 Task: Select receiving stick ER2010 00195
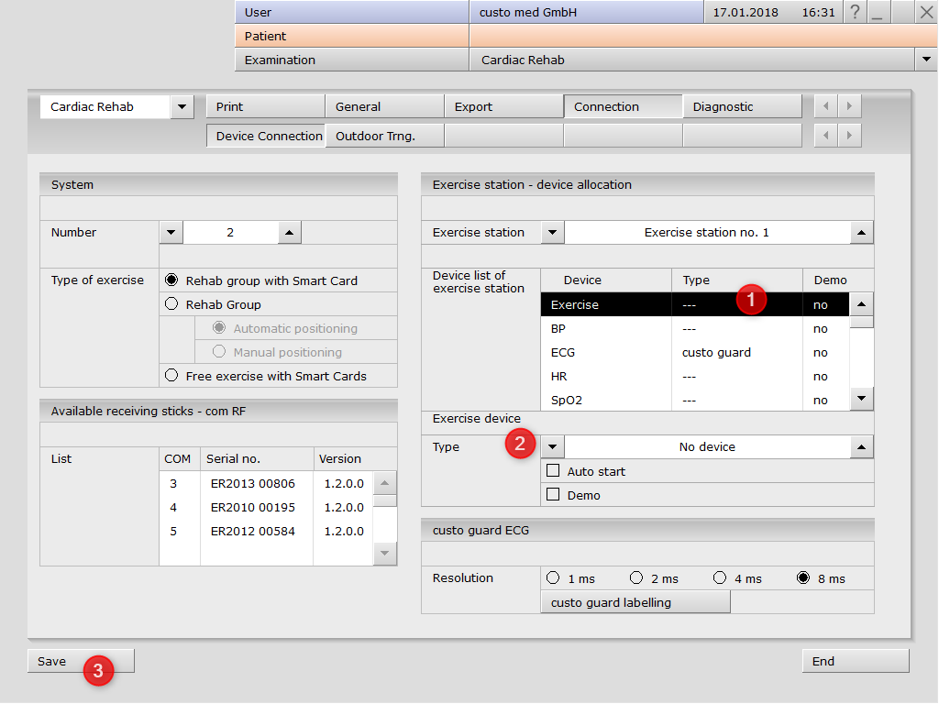click(266, 507)
